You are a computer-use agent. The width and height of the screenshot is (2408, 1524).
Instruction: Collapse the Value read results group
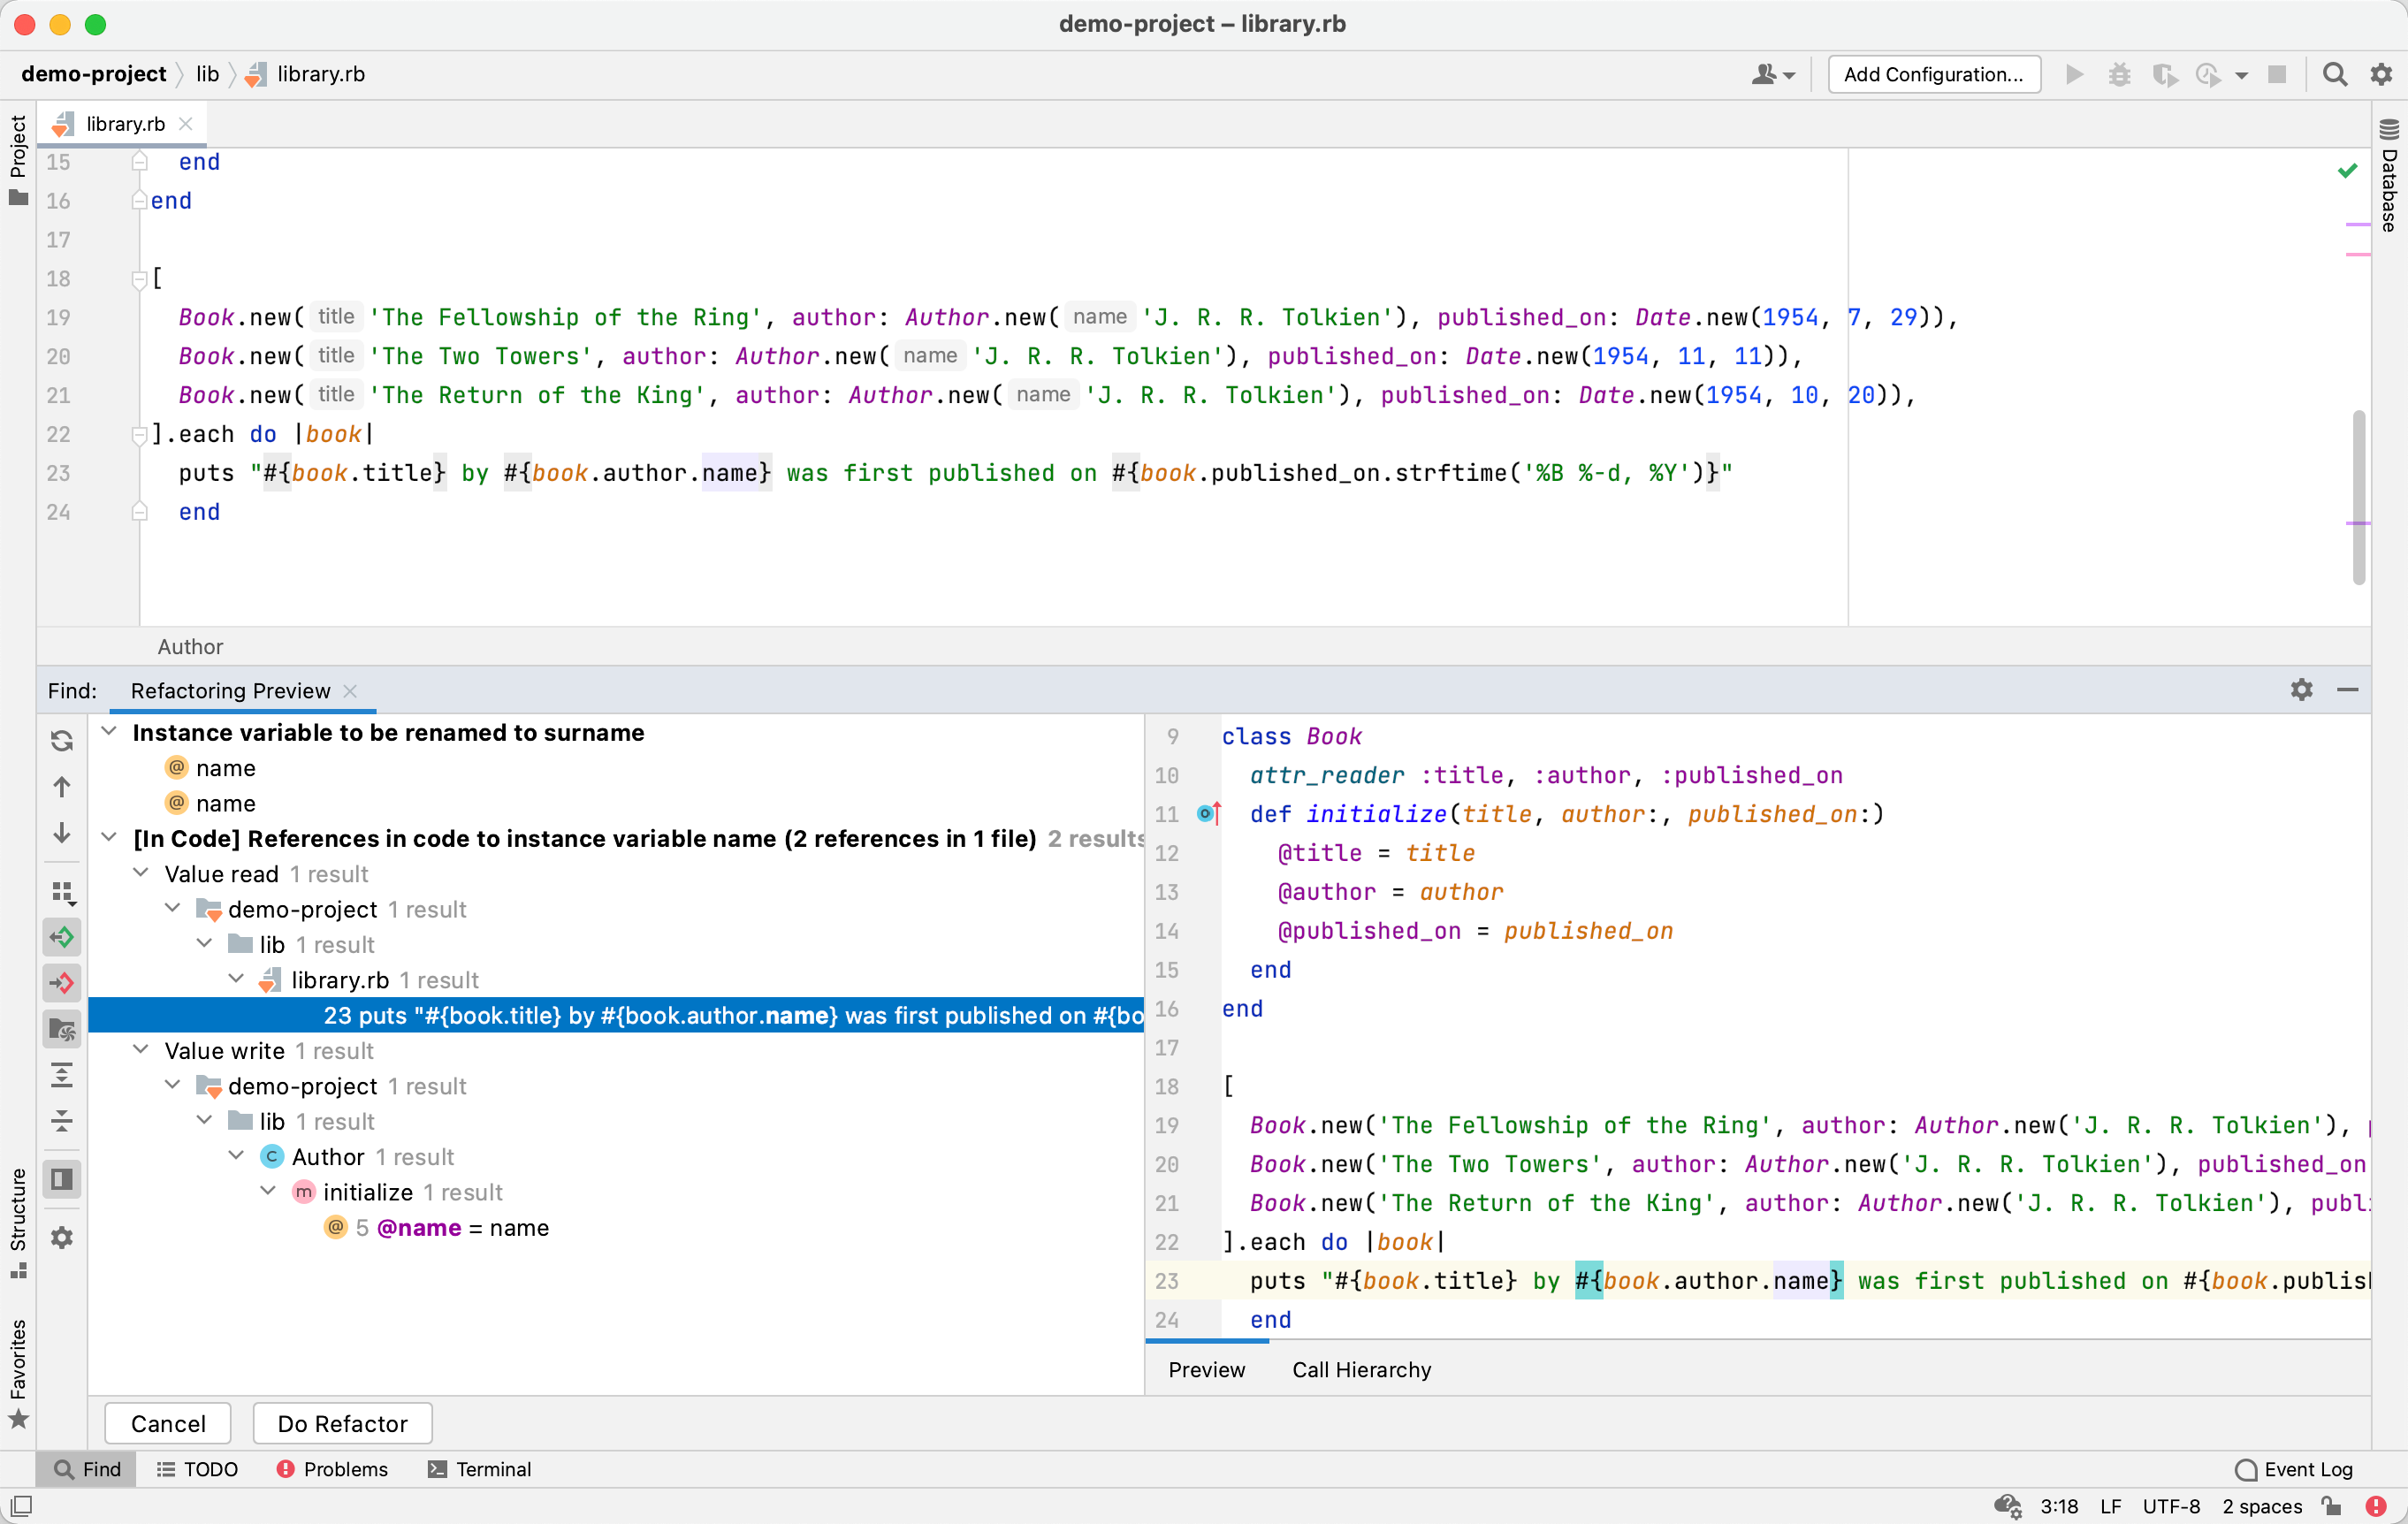(x=140, y=873)
